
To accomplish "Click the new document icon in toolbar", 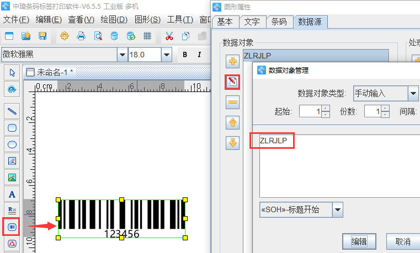I will pyautogui.click(x=9, y=36).
